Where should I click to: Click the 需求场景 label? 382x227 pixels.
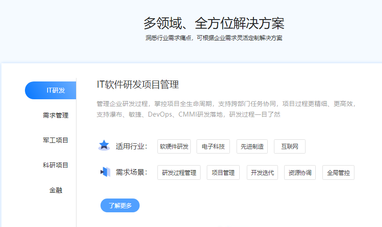[x=132, y=172]
